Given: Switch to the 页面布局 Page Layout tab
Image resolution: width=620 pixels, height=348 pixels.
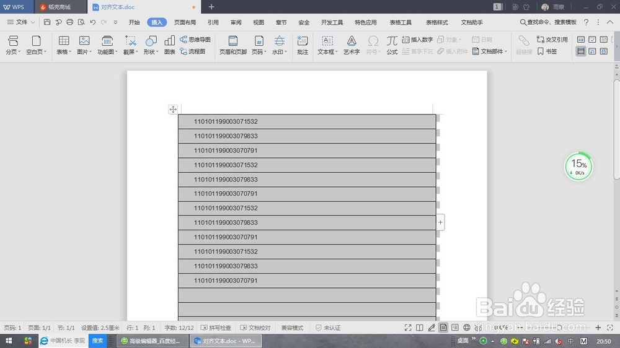Looking at the screenshot, I should (185, 22).
